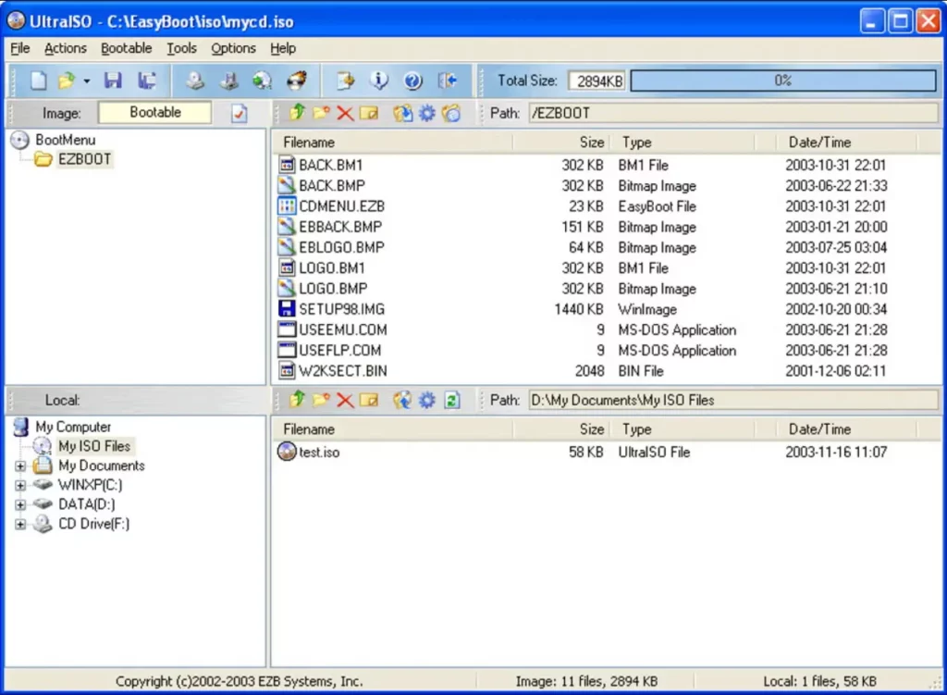Viewport: 947px width, 695px height.
Task: Open UltraISO help
Action: click(x=412, y=81)
